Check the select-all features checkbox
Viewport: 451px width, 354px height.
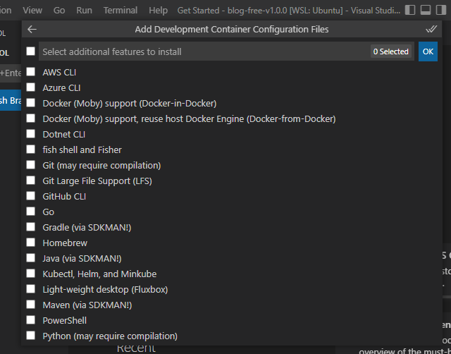(30, 51)
